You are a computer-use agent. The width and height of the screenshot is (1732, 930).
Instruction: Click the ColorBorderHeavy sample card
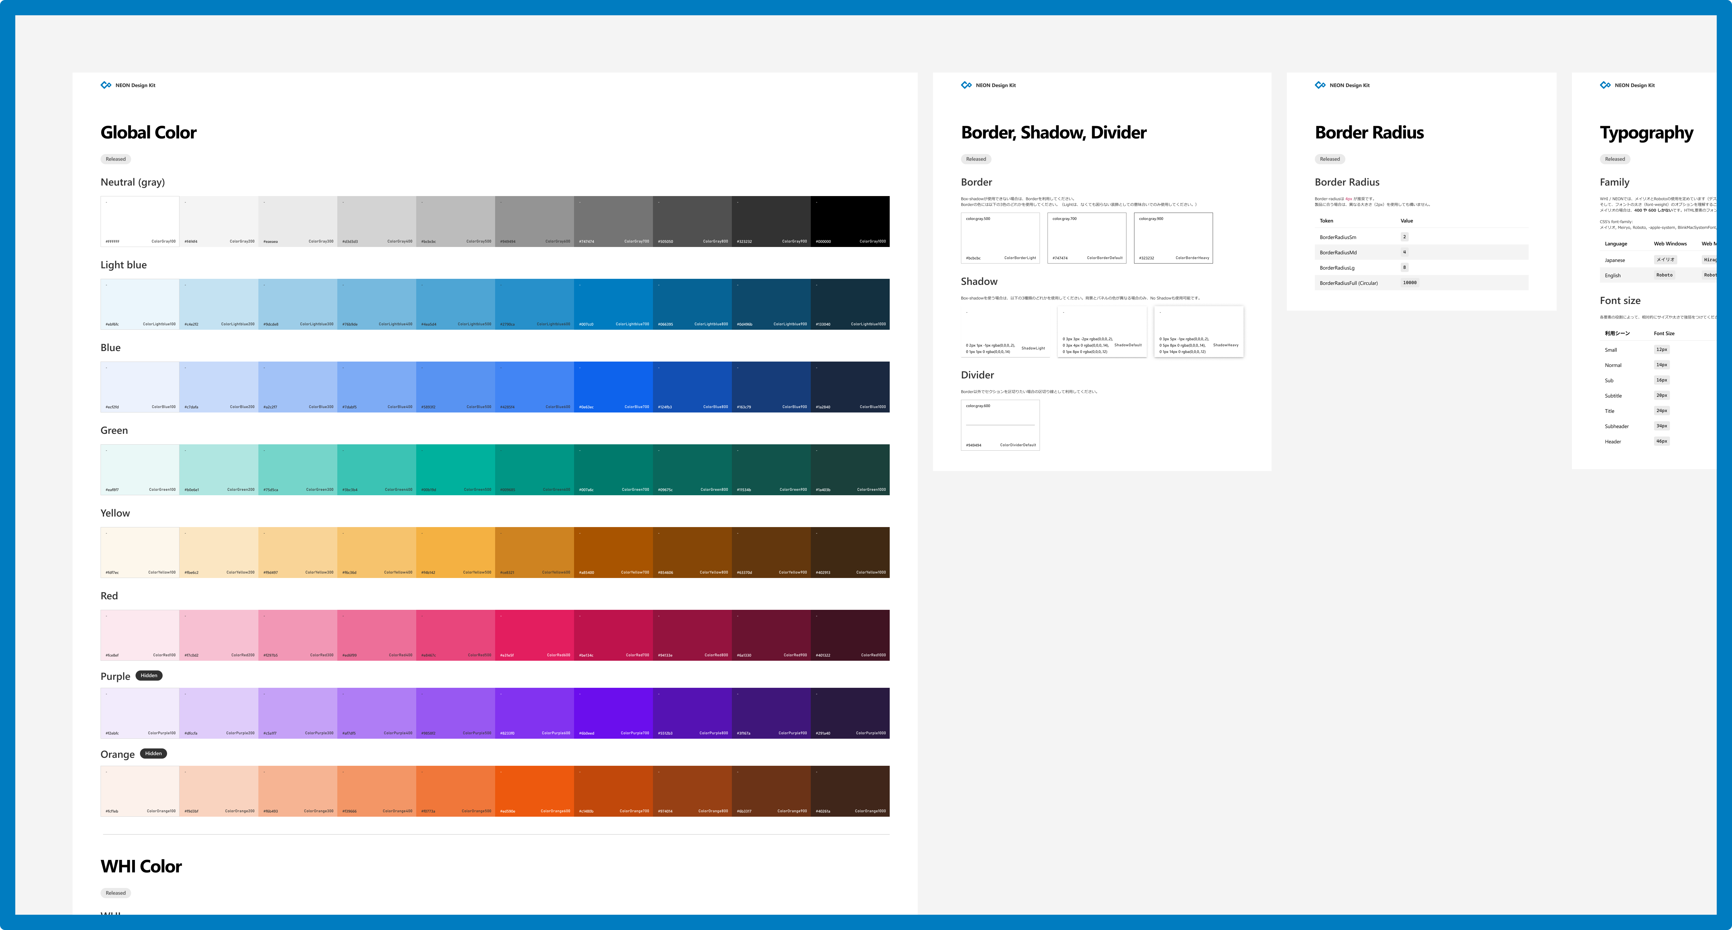(x=1173, y=238)
